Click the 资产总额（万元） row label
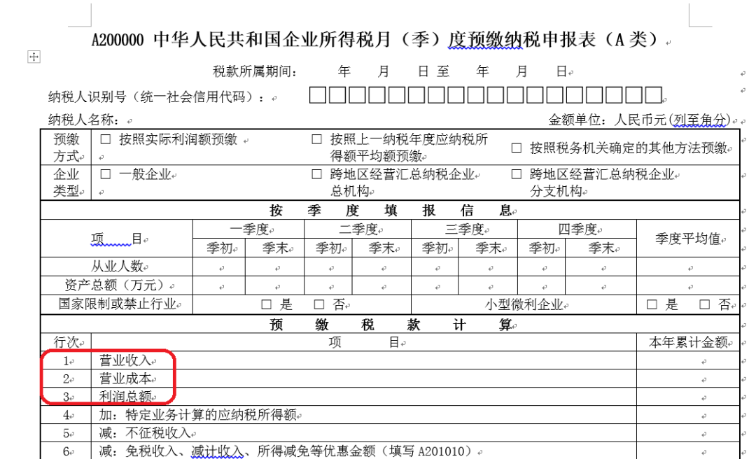This screenshot has height=459, width=756. click(x=117, y=285)
